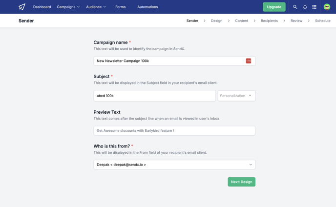Click the green Upgrade button
This screenshot has height=207, width=336.
(274, 7)
